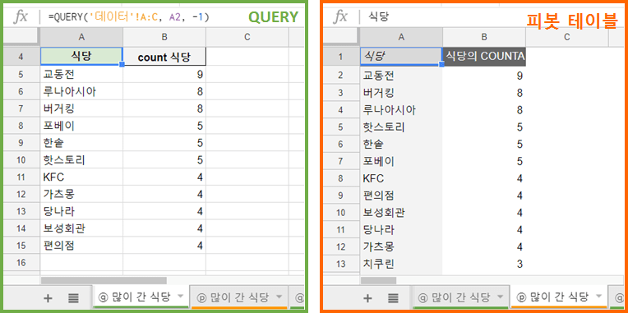628x313 pixels.
Task: Click 한솥 cell in pivot window
Action: coord(401,144)
